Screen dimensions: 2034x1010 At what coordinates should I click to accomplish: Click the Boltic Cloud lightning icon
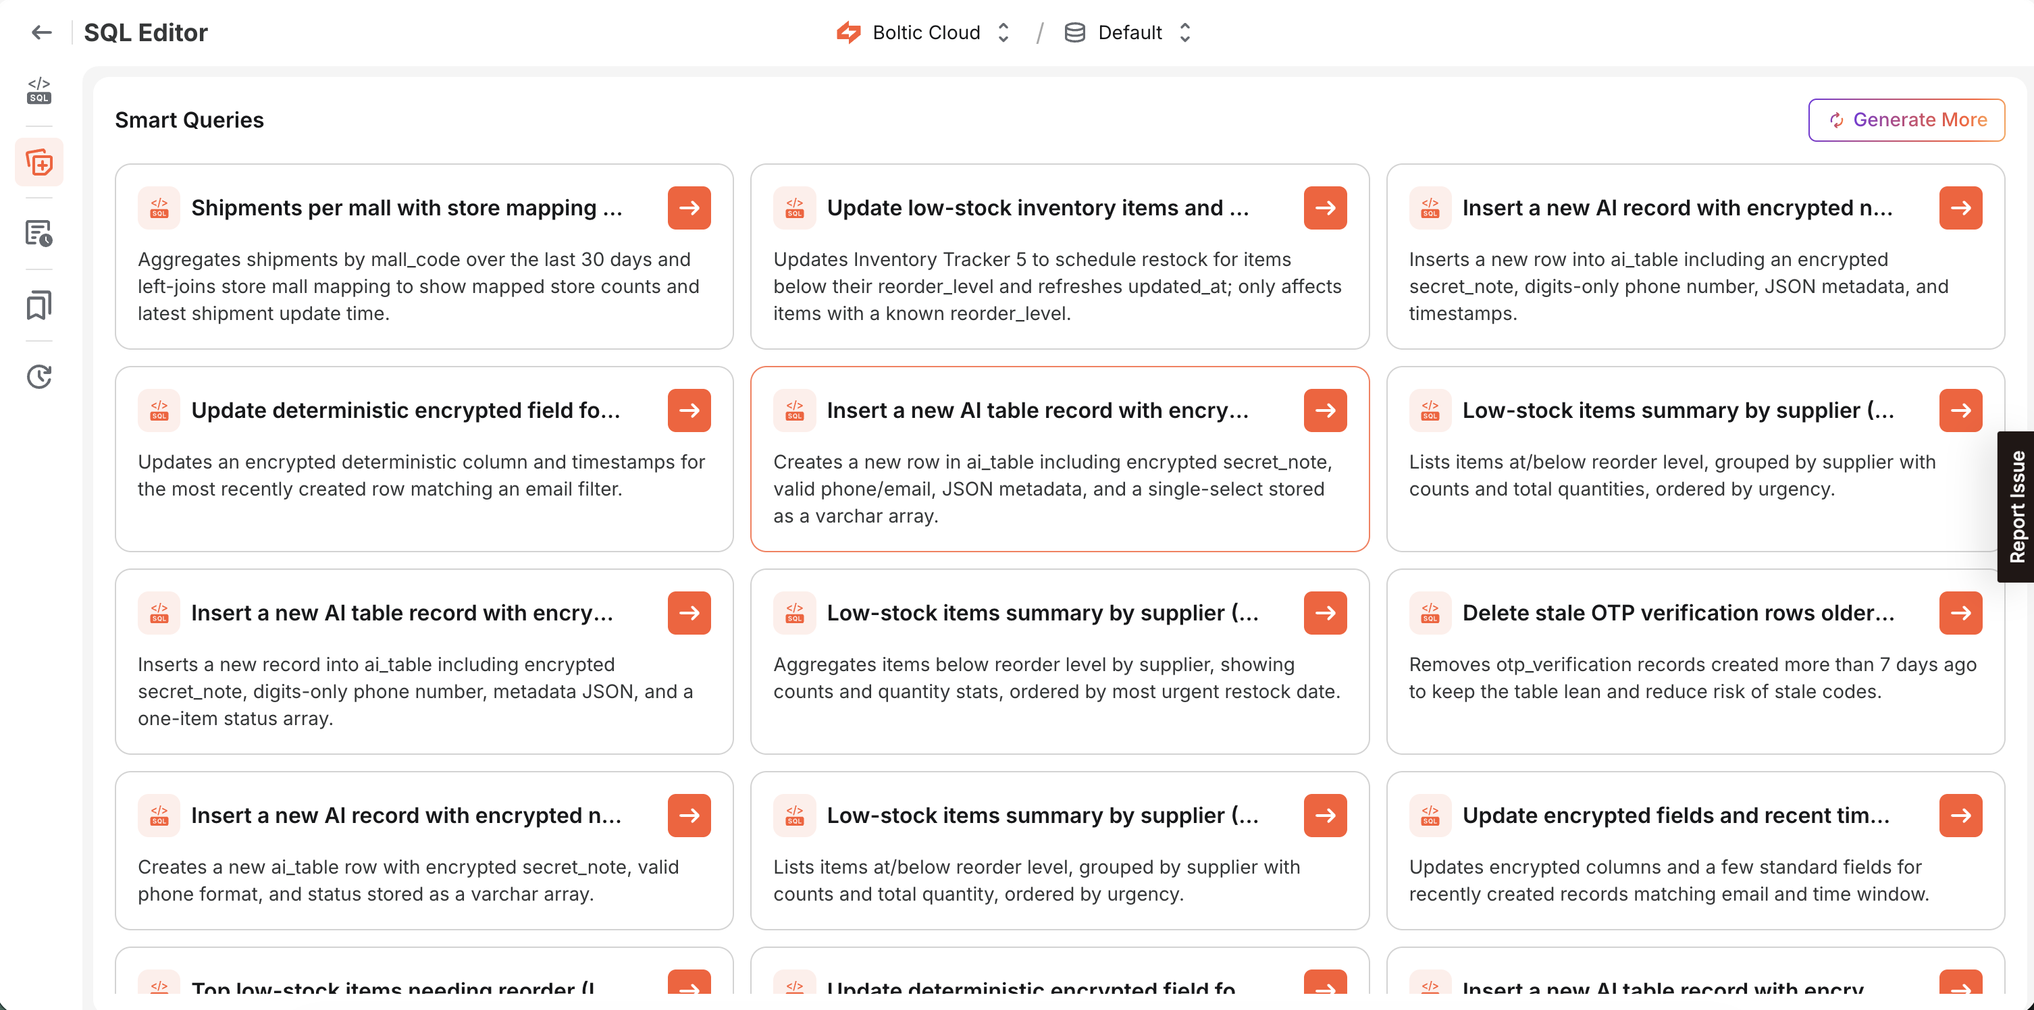(848, 32)
